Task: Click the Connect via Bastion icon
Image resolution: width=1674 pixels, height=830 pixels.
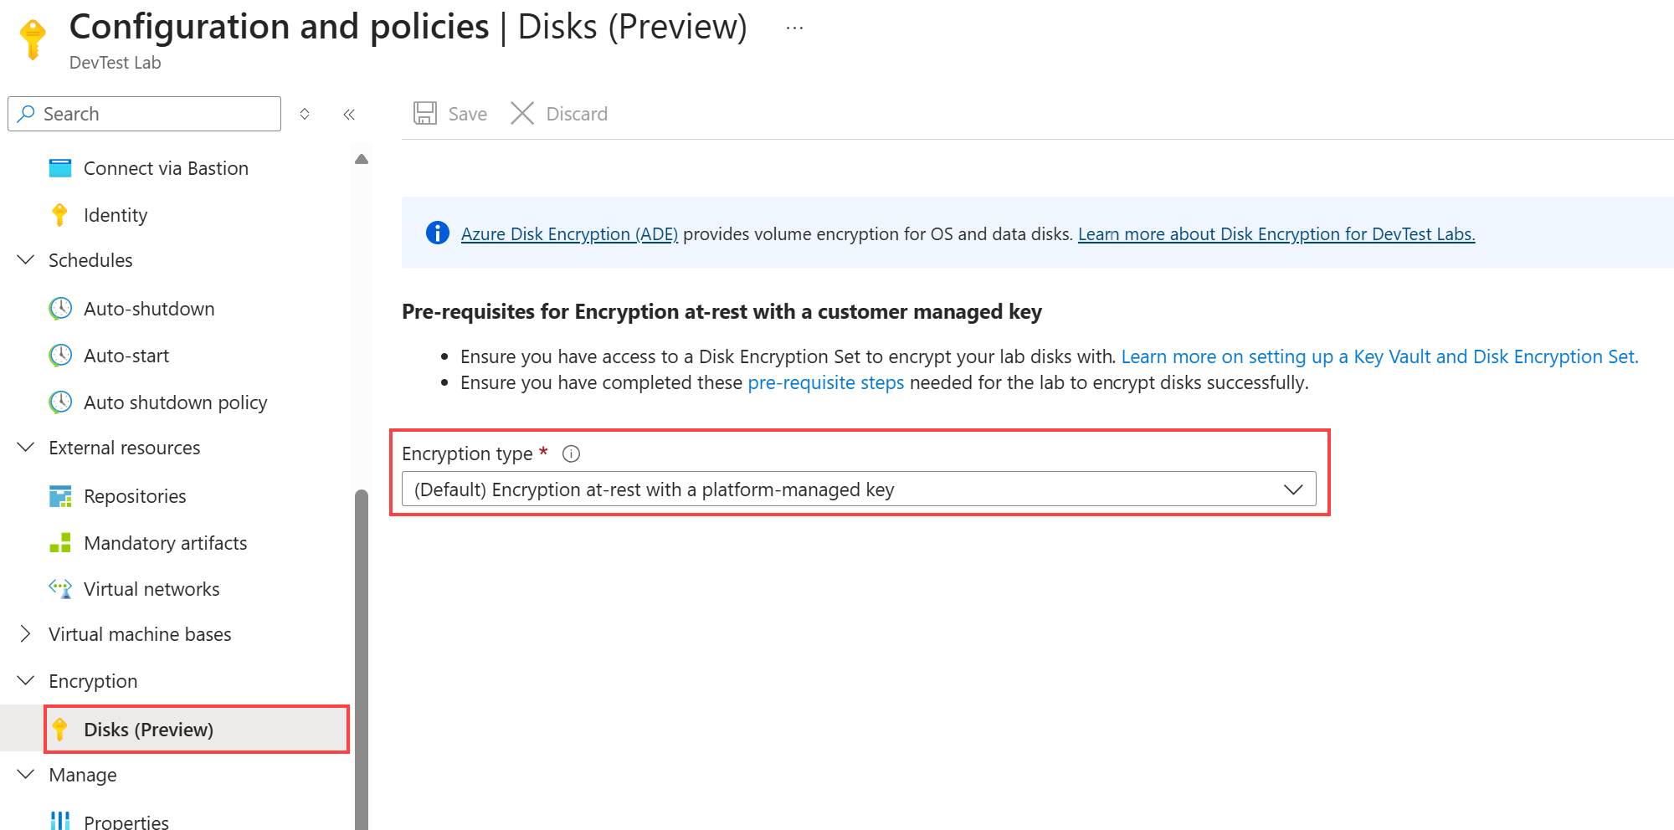Action: 60,168
